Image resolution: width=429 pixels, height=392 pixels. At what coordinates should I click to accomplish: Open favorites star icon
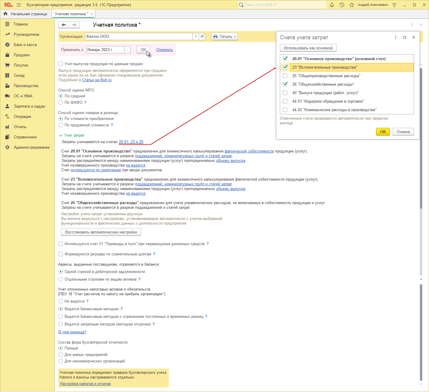352,5
